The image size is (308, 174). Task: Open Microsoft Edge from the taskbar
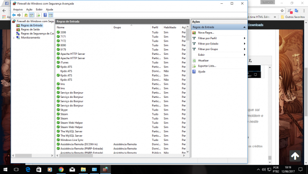(x=28, y=169)
